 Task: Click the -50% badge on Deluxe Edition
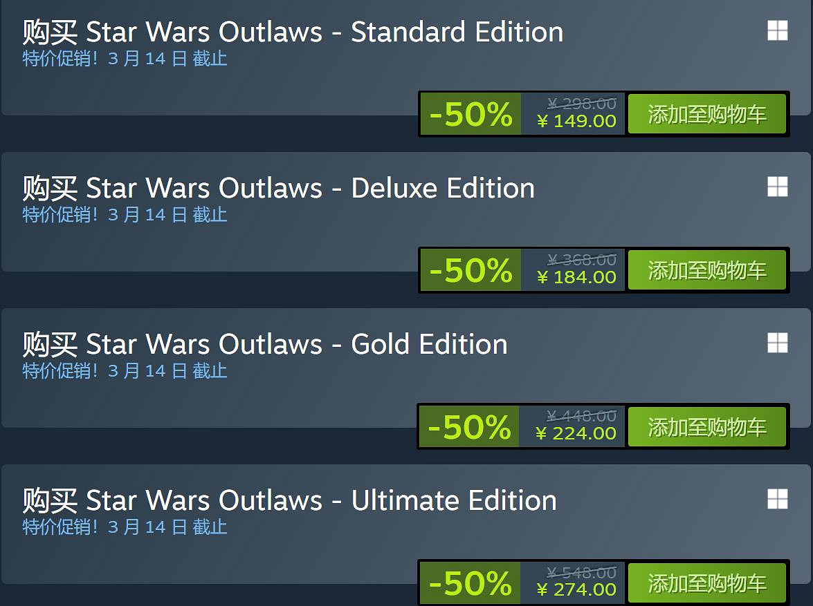pyautogui.click(x=471, y=271)
